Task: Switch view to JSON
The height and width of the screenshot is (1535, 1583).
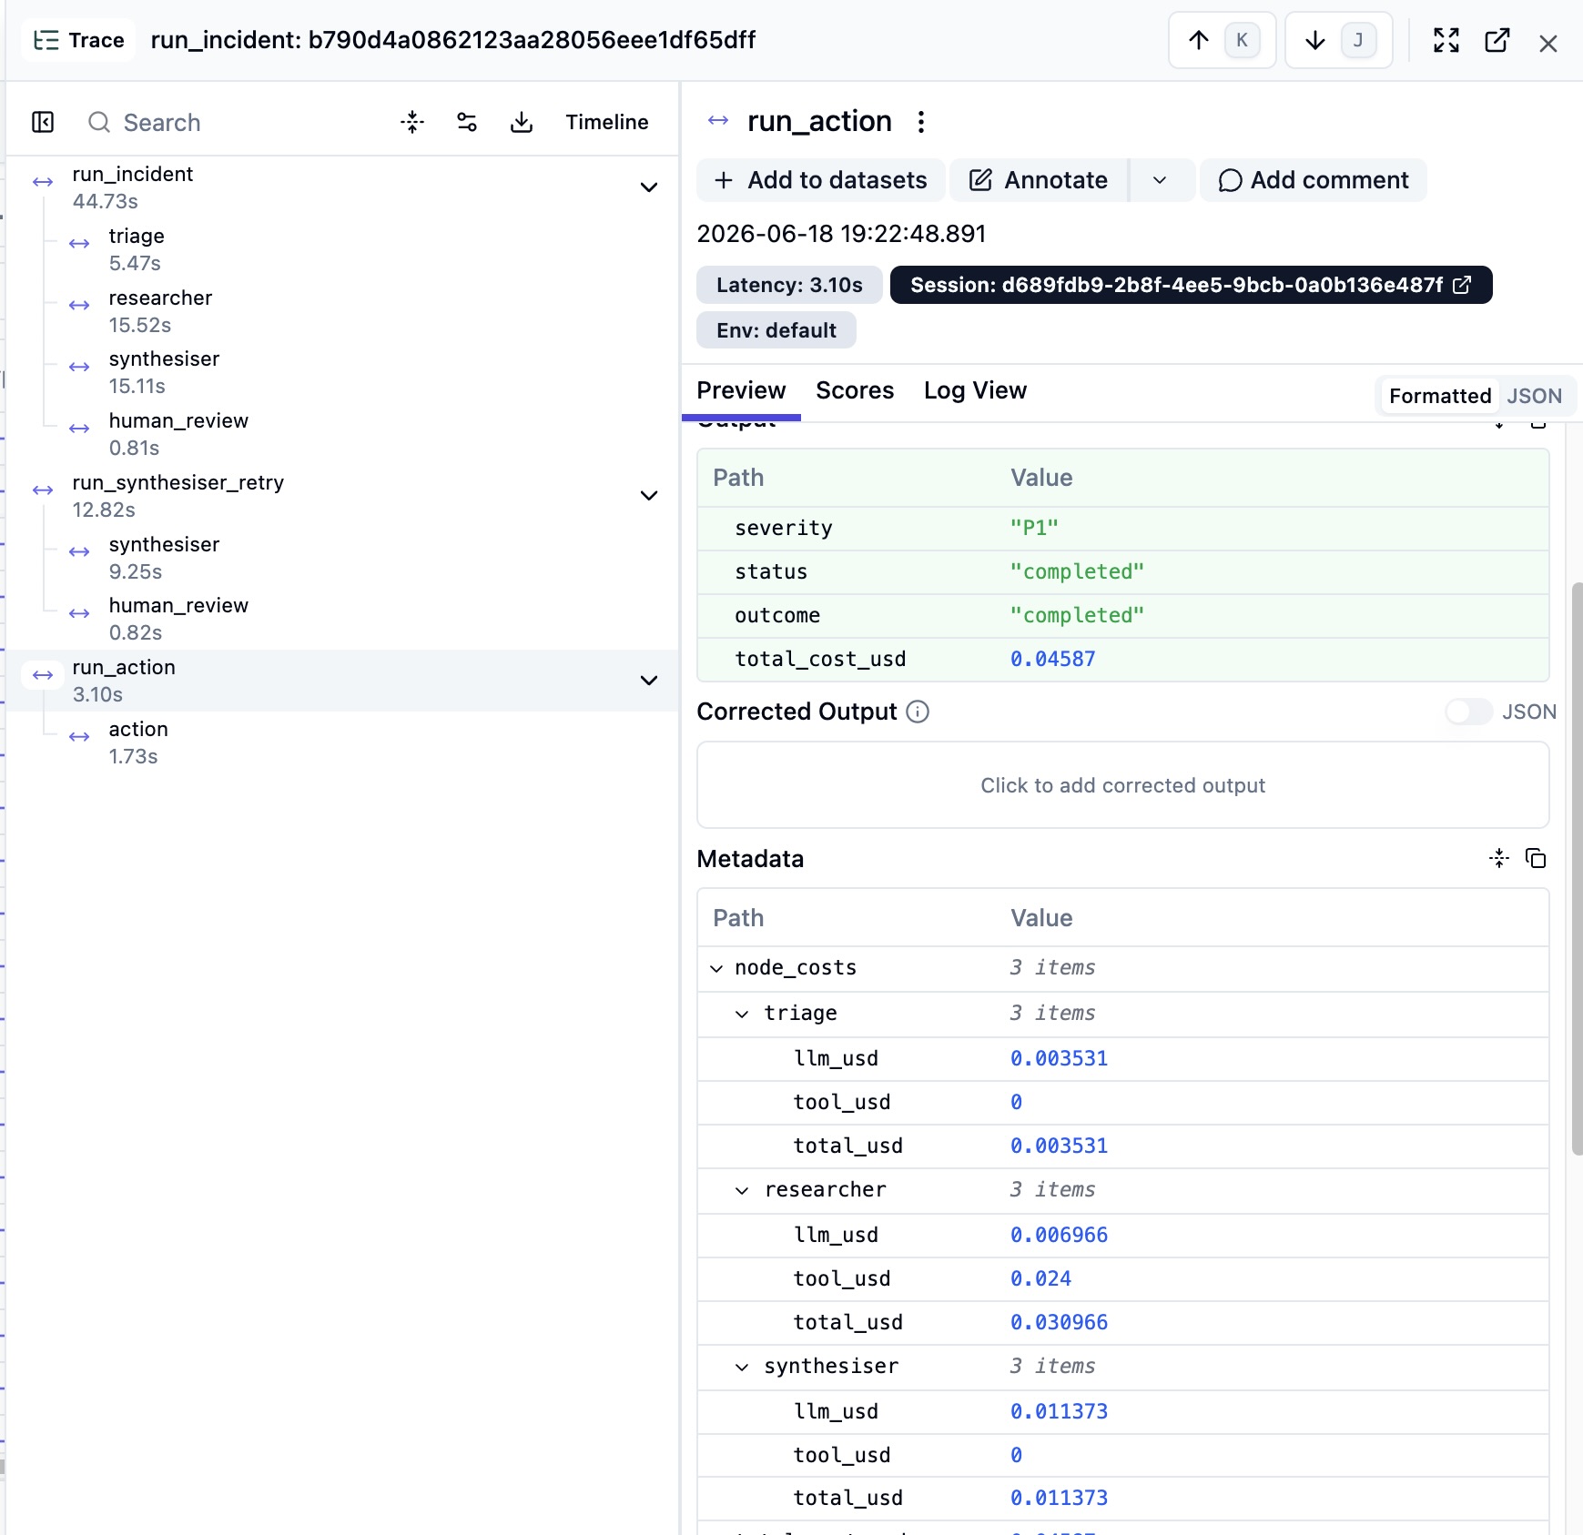Action: click(1534, 396)
